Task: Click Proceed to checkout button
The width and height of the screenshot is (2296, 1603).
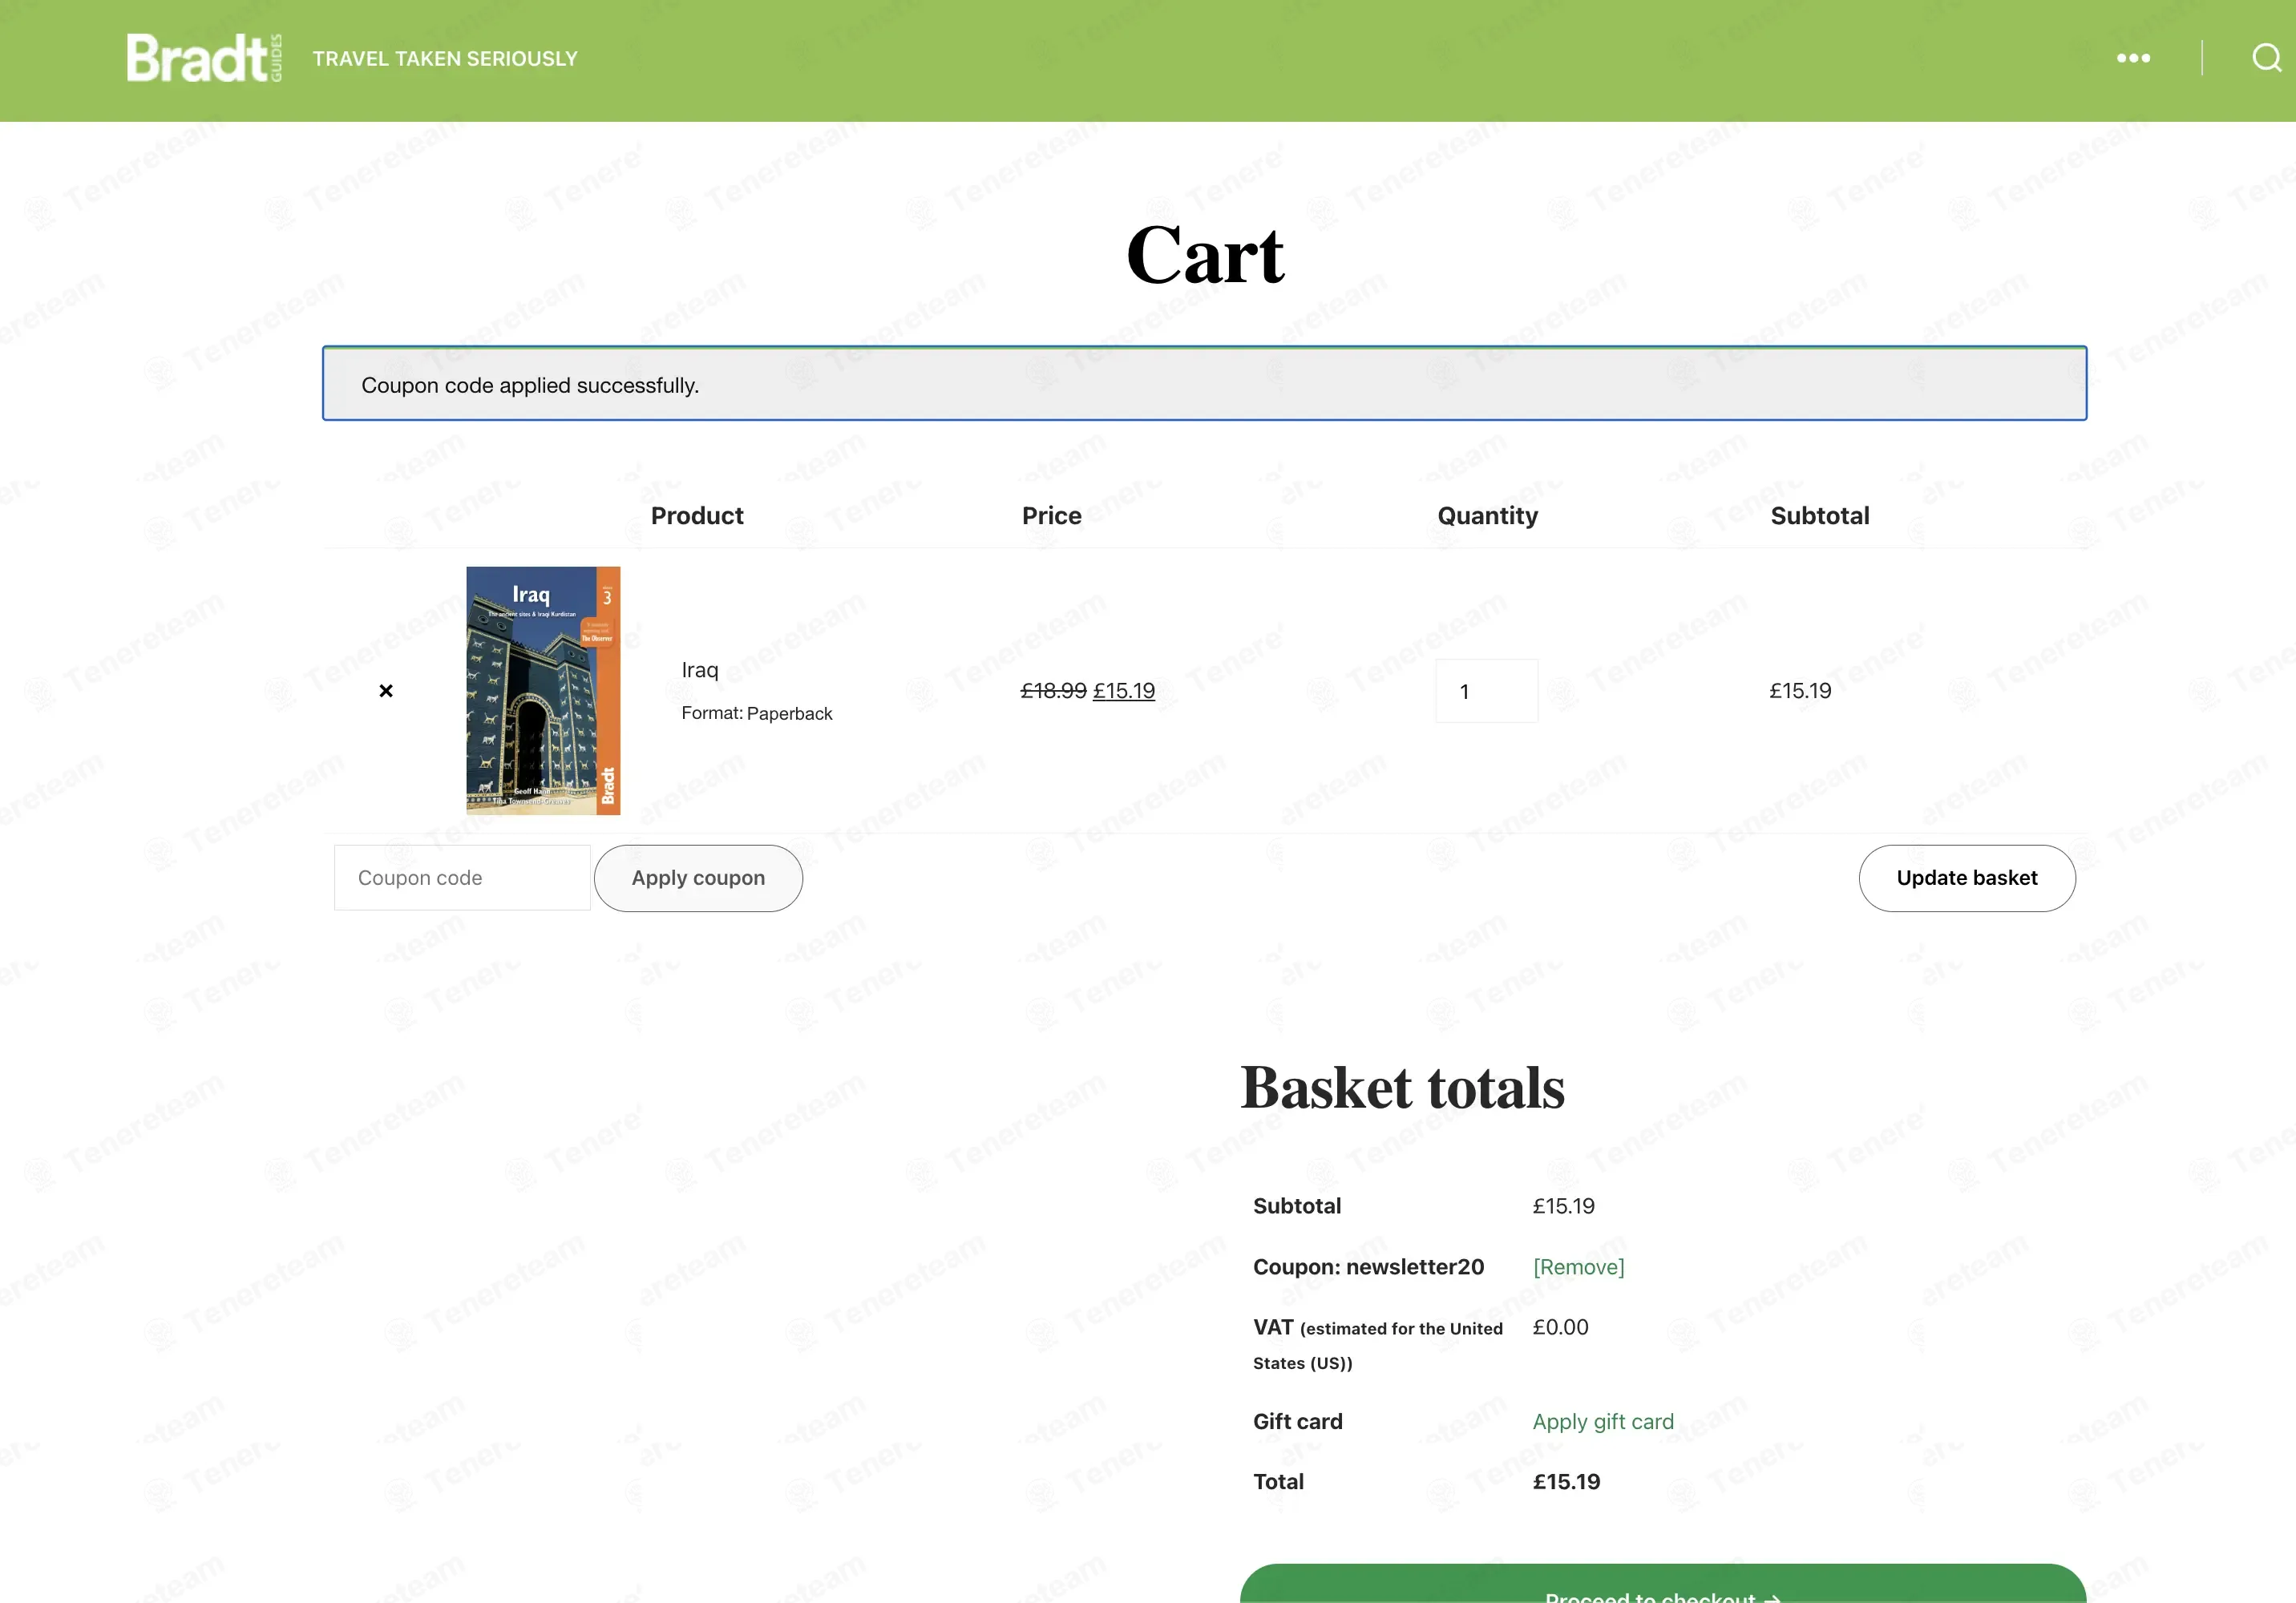Action: click(x=1663, y=1585)
